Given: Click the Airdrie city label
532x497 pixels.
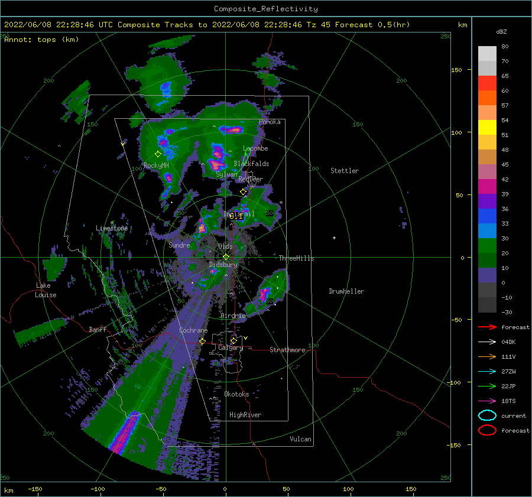Looking at the screenshot, I should coord(233,316).
